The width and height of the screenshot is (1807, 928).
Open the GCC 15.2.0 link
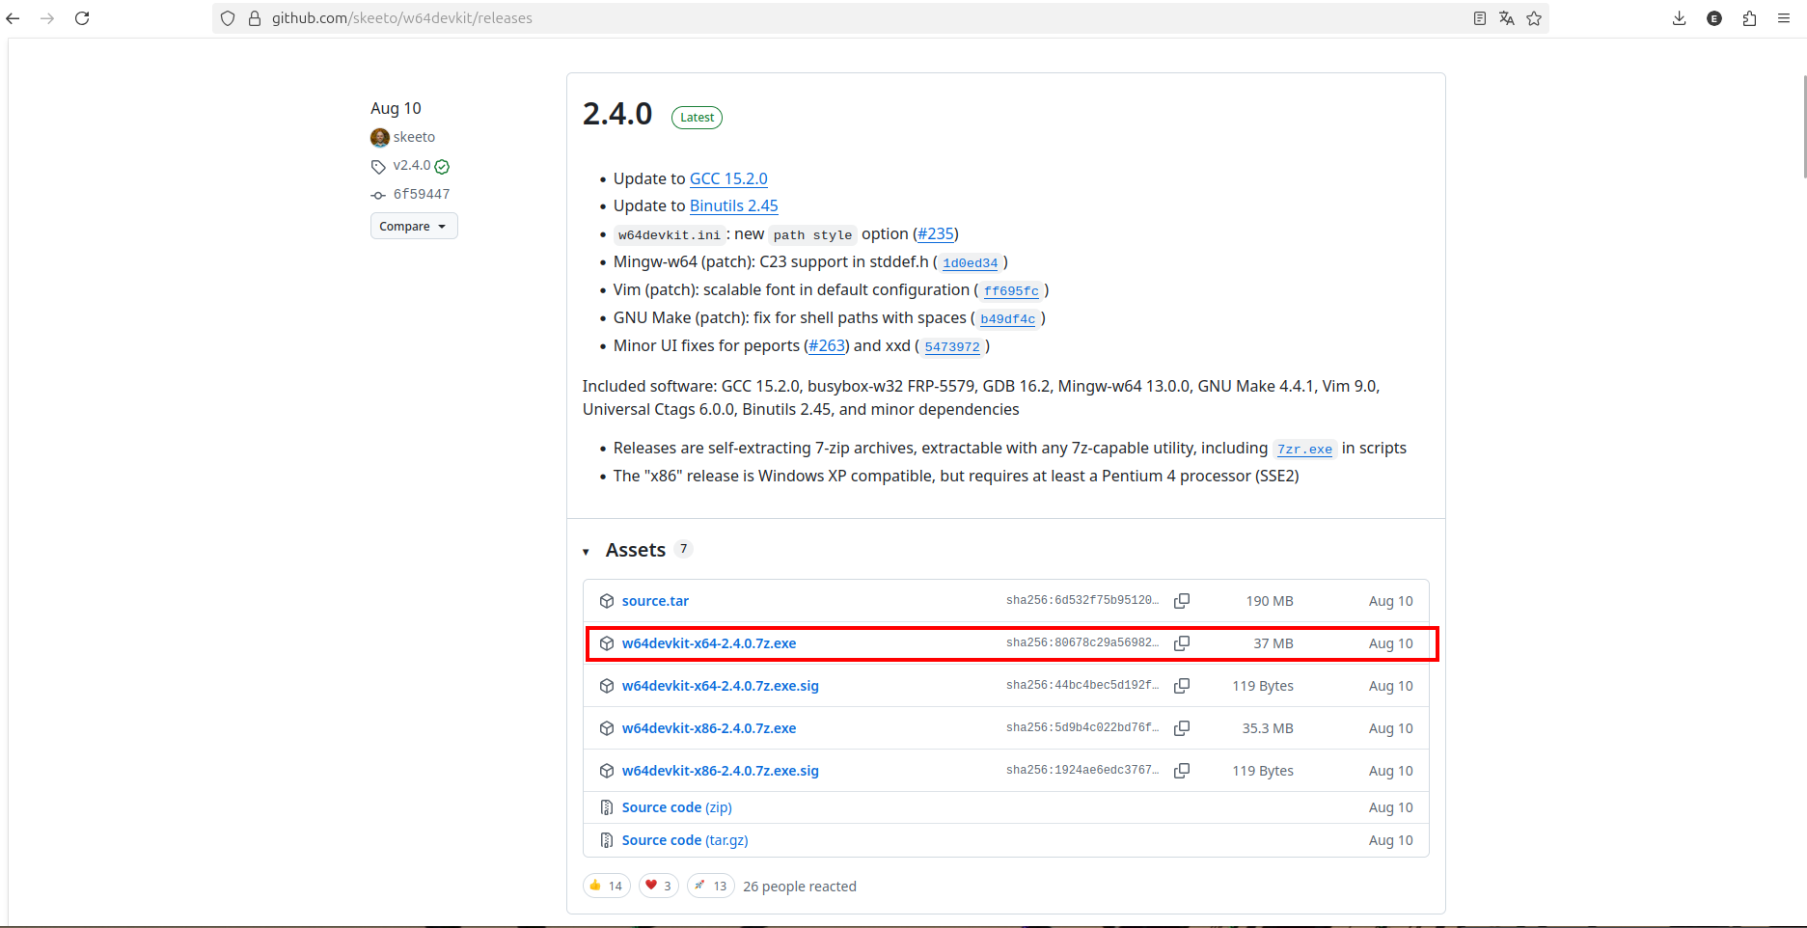728,178
